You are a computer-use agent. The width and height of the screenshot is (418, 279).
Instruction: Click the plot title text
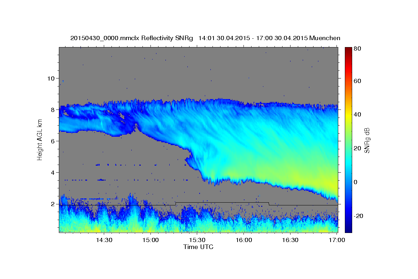click(205, 38)
